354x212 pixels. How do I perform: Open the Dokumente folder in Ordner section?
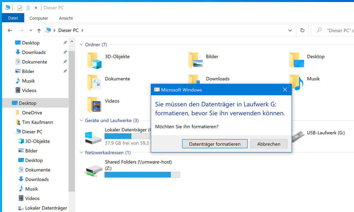94,82
